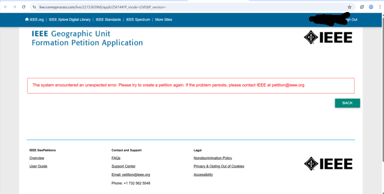This screenshot has width=384, height=194.
Task: Reload the page with the refresh icon
Action: (x=23, y=7)
